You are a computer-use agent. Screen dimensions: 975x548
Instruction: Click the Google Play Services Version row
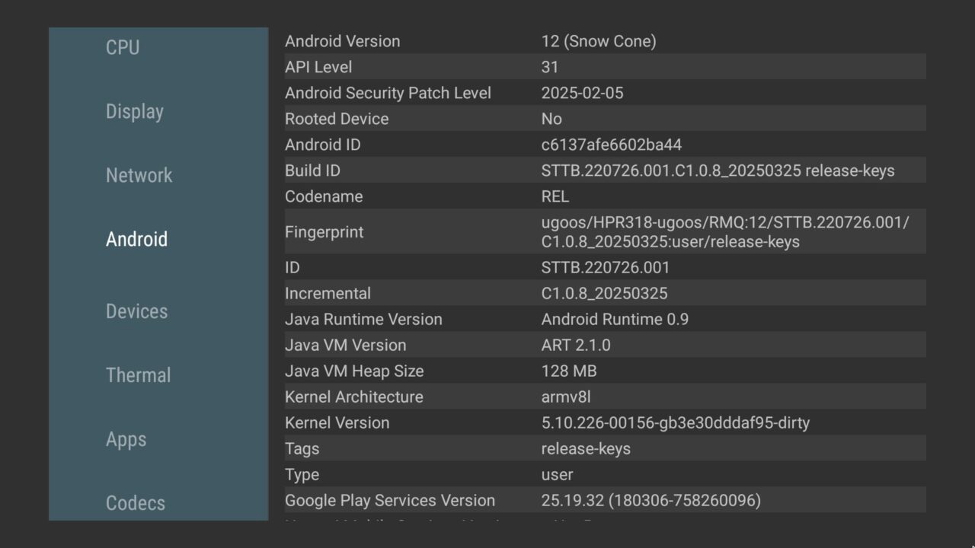(x=604, y=500)
